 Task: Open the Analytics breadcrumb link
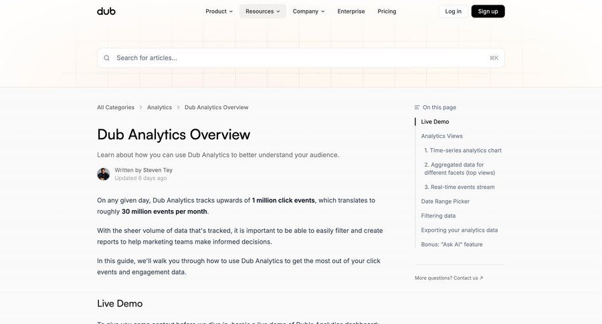point(159,107)
